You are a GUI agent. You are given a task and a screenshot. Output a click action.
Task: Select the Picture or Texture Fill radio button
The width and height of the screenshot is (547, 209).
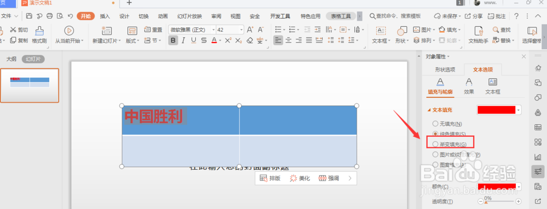click(x=435, y=154)
